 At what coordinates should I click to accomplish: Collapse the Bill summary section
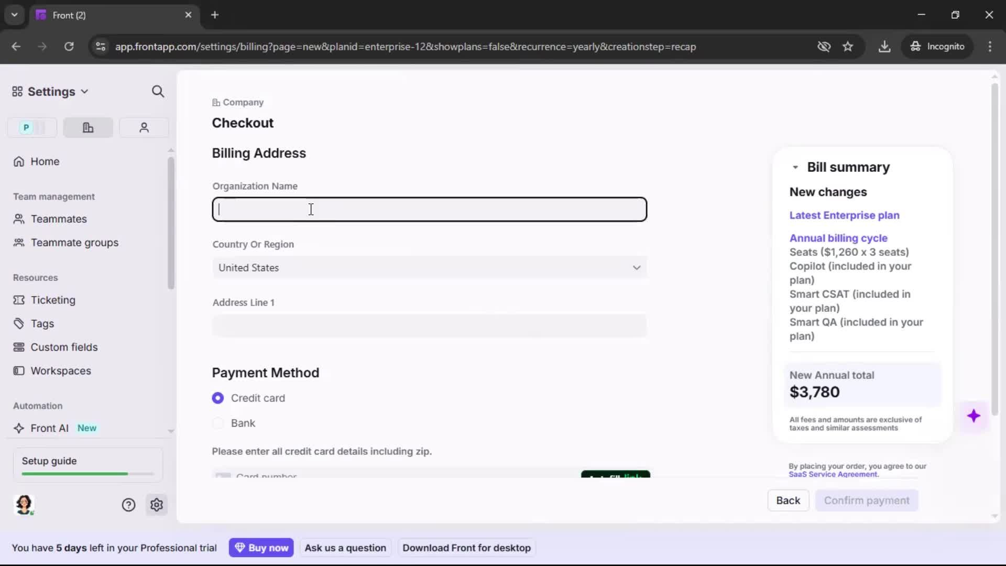pyautogui.click(x=795, y=167)
